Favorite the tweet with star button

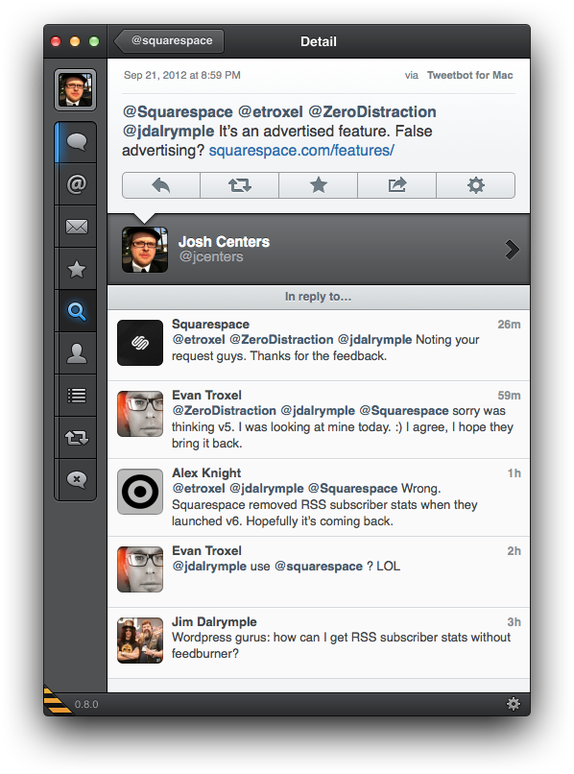pyautogui.click(x=319, y=185)
